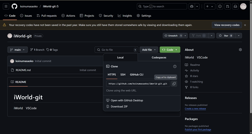
Task: Click the Releases heading link
Action: (x=191, y=98)
